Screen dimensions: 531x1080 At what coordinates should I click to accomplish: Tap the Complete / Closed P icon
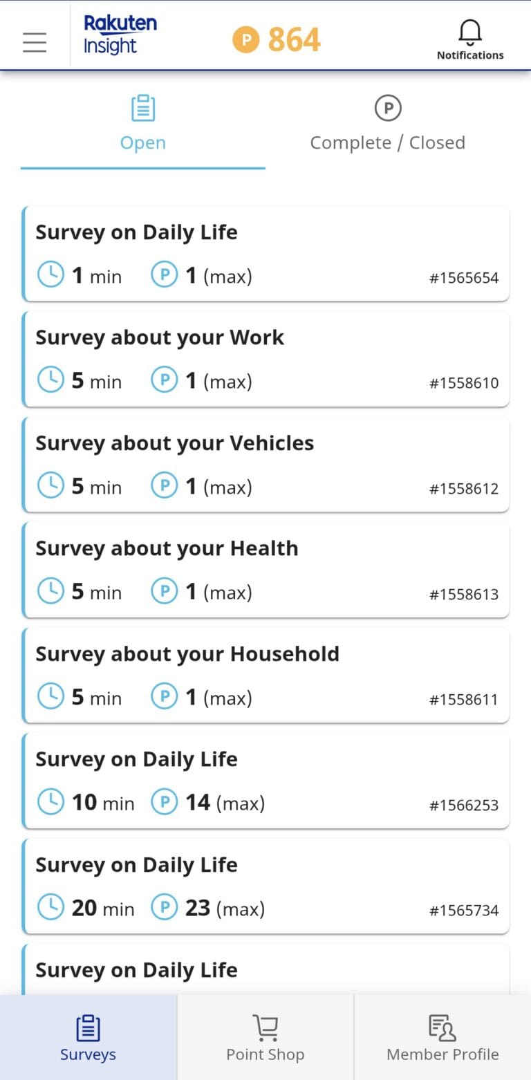click(x=388, y=108)
